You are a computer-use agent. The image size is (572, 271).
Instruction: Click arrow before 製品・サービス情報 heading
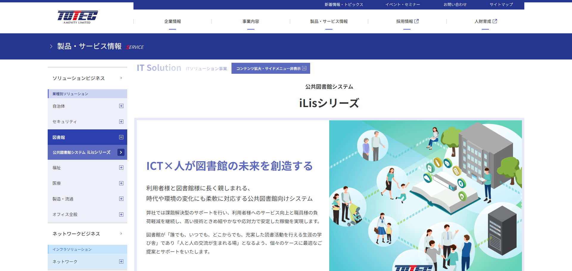[x=51, y=46]
